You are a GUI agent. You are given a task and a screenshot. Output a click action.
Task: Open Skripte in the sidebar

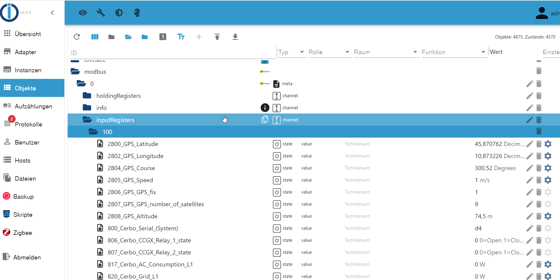click(x=32, y=215)
